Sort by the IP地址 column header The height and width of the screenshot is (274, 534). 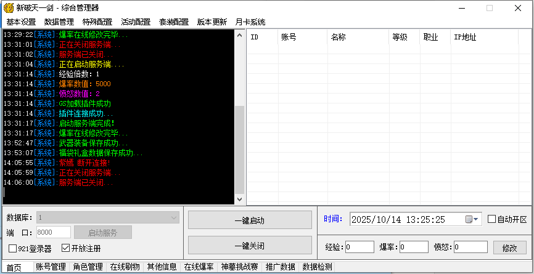(484, 38)
